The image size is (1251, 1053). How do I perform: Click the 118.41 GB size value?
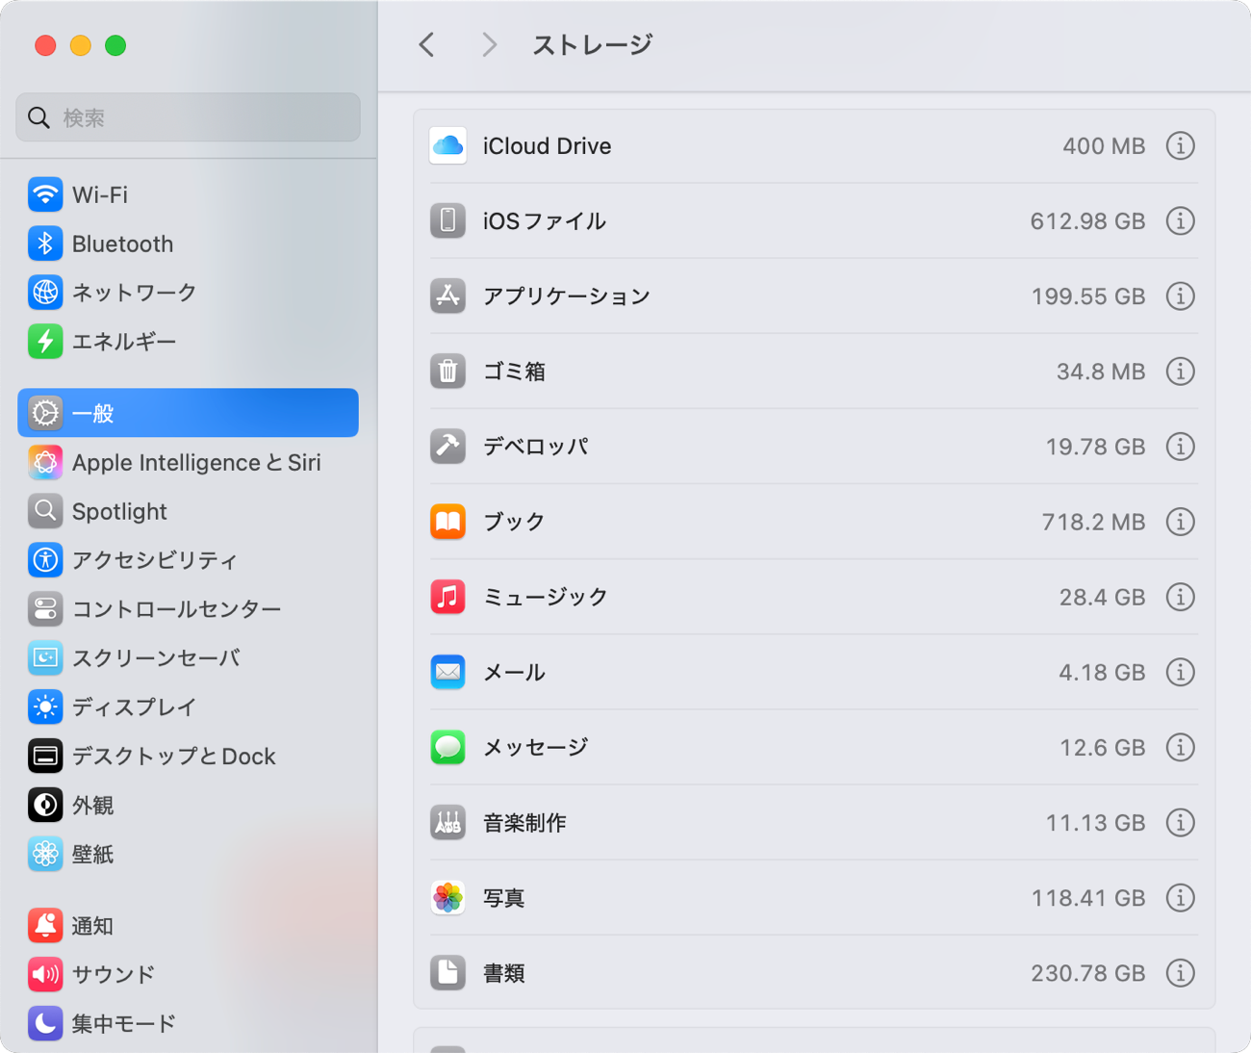tap(1088, 898)
